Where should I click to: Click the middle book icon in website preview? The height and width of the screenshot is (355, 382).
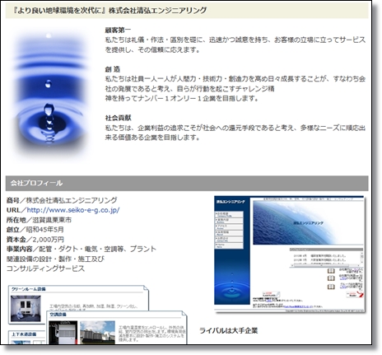(x=331, y=278)
